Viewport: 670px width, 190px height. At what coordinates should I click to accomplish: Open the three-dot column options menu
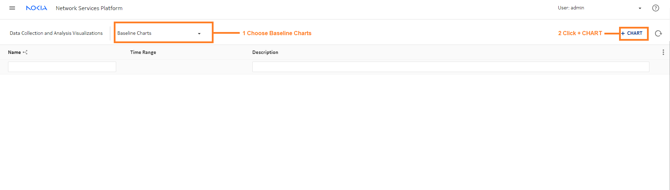663,52
